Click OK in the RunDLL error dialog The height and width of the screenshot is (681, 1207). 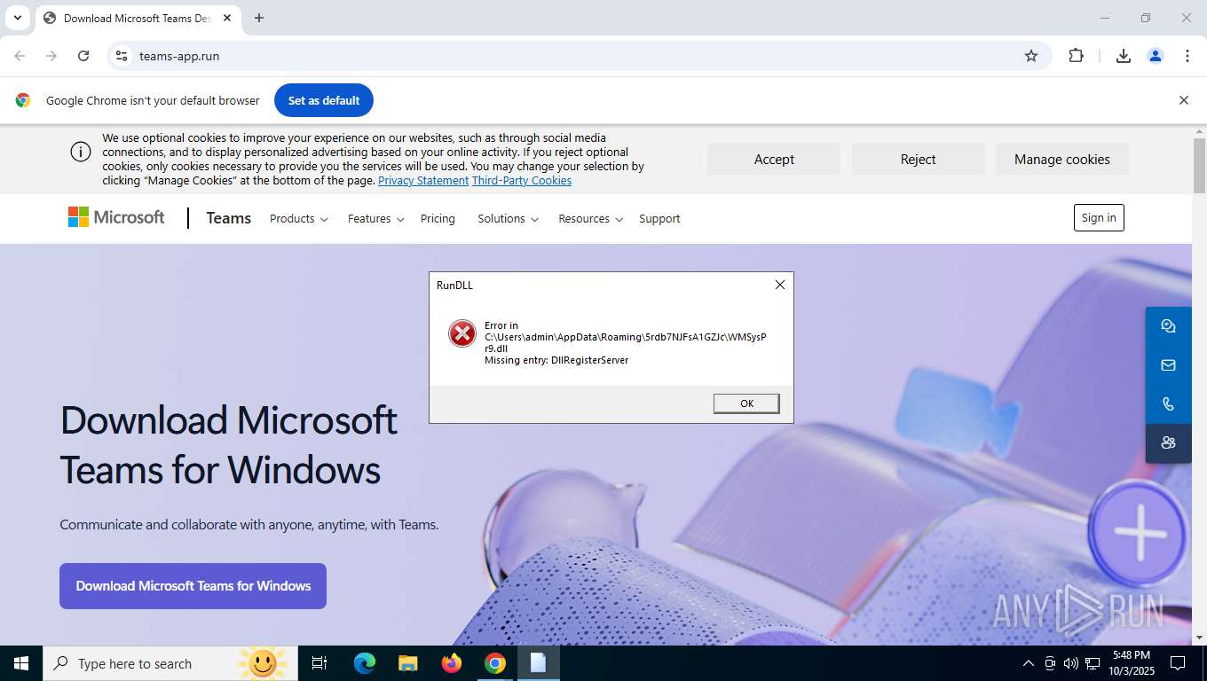(746, 403)
